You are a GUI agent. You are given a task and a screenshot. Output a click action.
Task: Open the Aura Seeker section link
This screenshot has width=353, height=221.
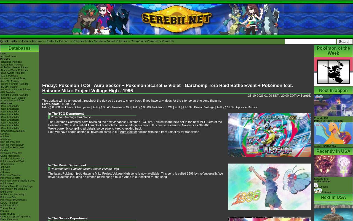coord(129,132)
